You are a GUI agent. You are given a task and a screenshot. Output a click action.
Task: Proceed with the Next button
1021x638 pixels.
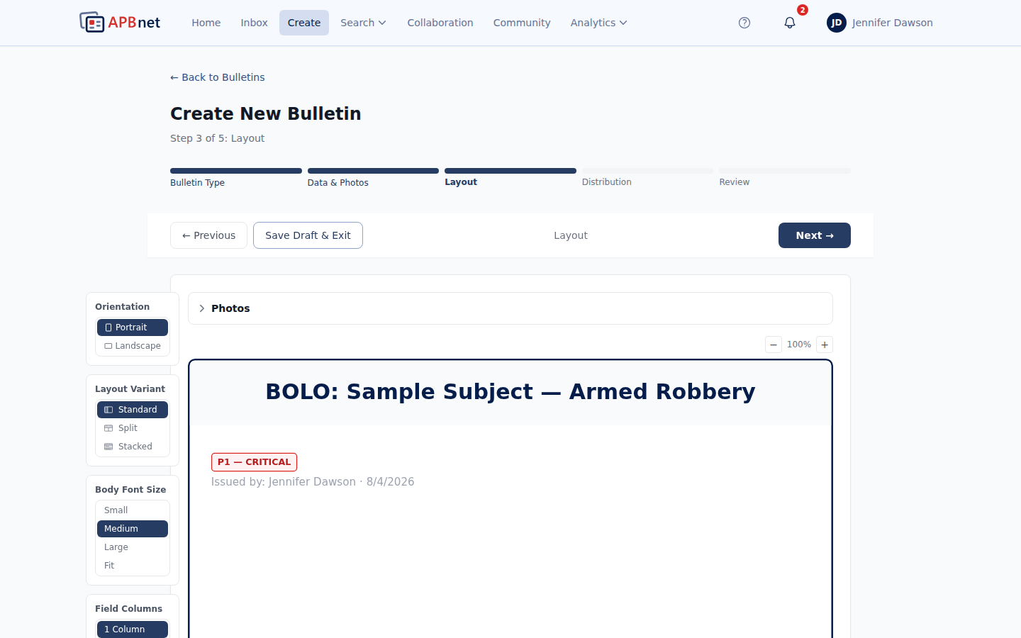(815, 235)
